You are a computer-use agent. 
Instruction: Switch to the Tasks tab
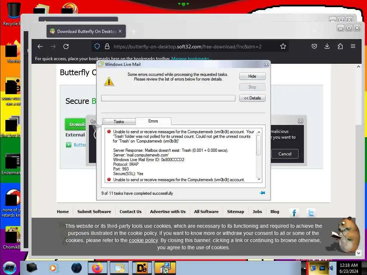[x=119, y=122]
